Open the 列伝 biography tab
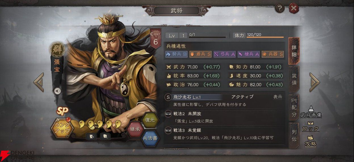This screenshot has width=354, height=162. [x=294, y=135]
